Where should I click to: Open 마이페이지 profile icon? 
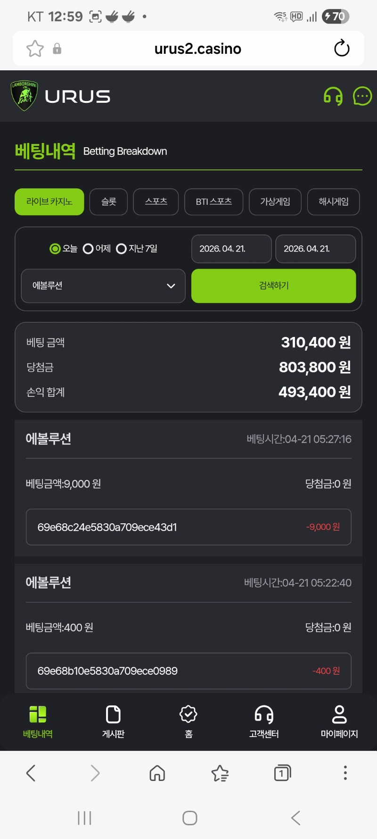click(x=339, y=721)
